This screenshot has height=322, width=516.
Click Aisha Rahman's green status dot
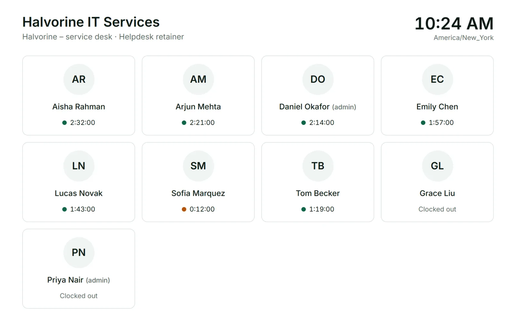64,123
